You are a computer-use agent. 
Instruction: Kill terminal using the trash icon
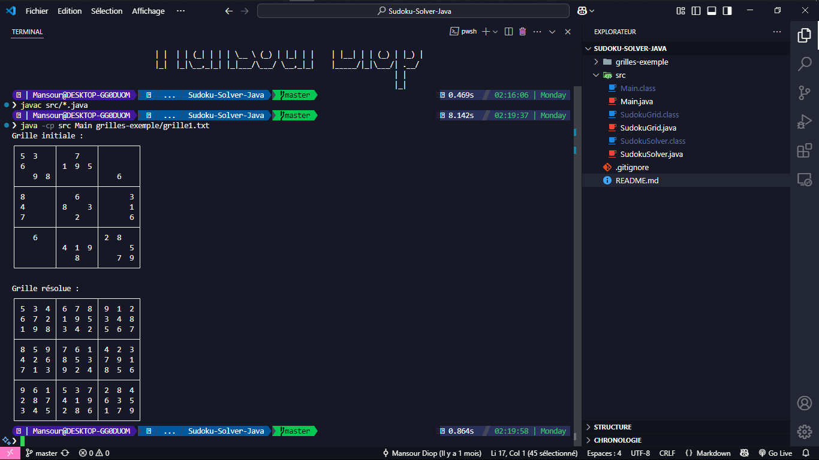522,32
